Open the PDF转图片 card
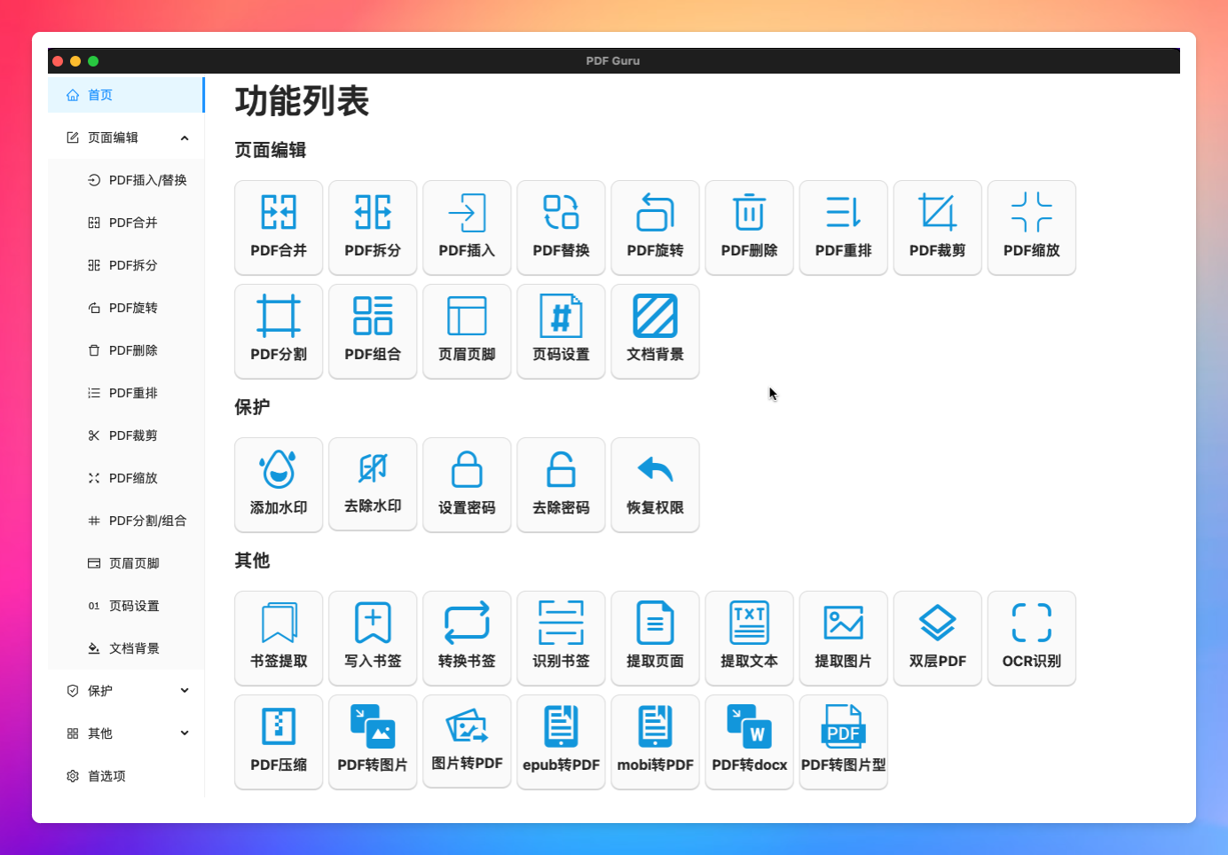The image size is (1228, 855). 373,742
